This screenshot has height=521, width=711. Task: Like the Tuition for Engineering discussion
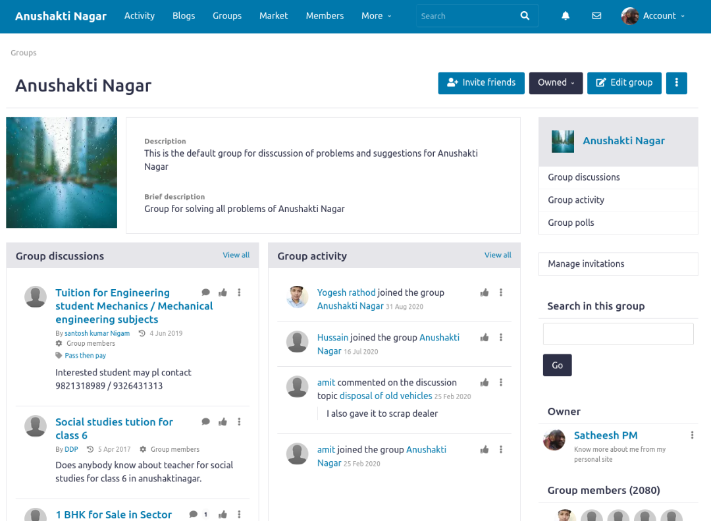coord(223,292)
